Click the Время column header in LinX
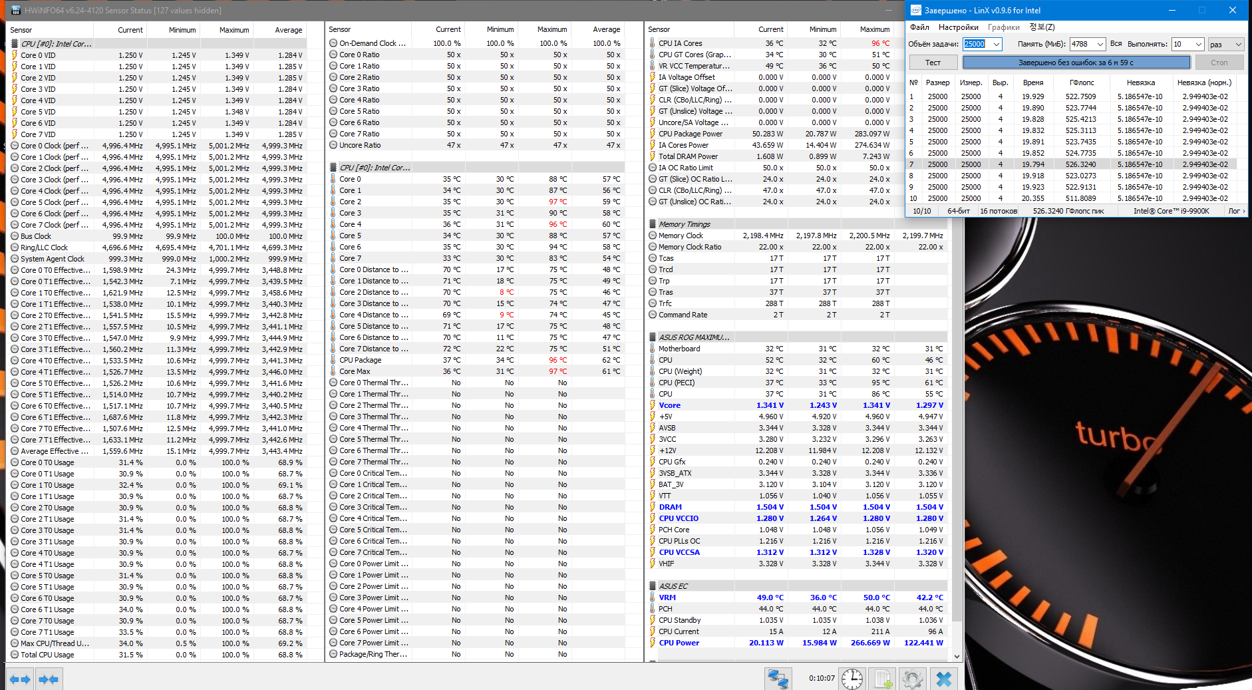The width and height of the screenshot is (1252, 690). [1033, 83]
